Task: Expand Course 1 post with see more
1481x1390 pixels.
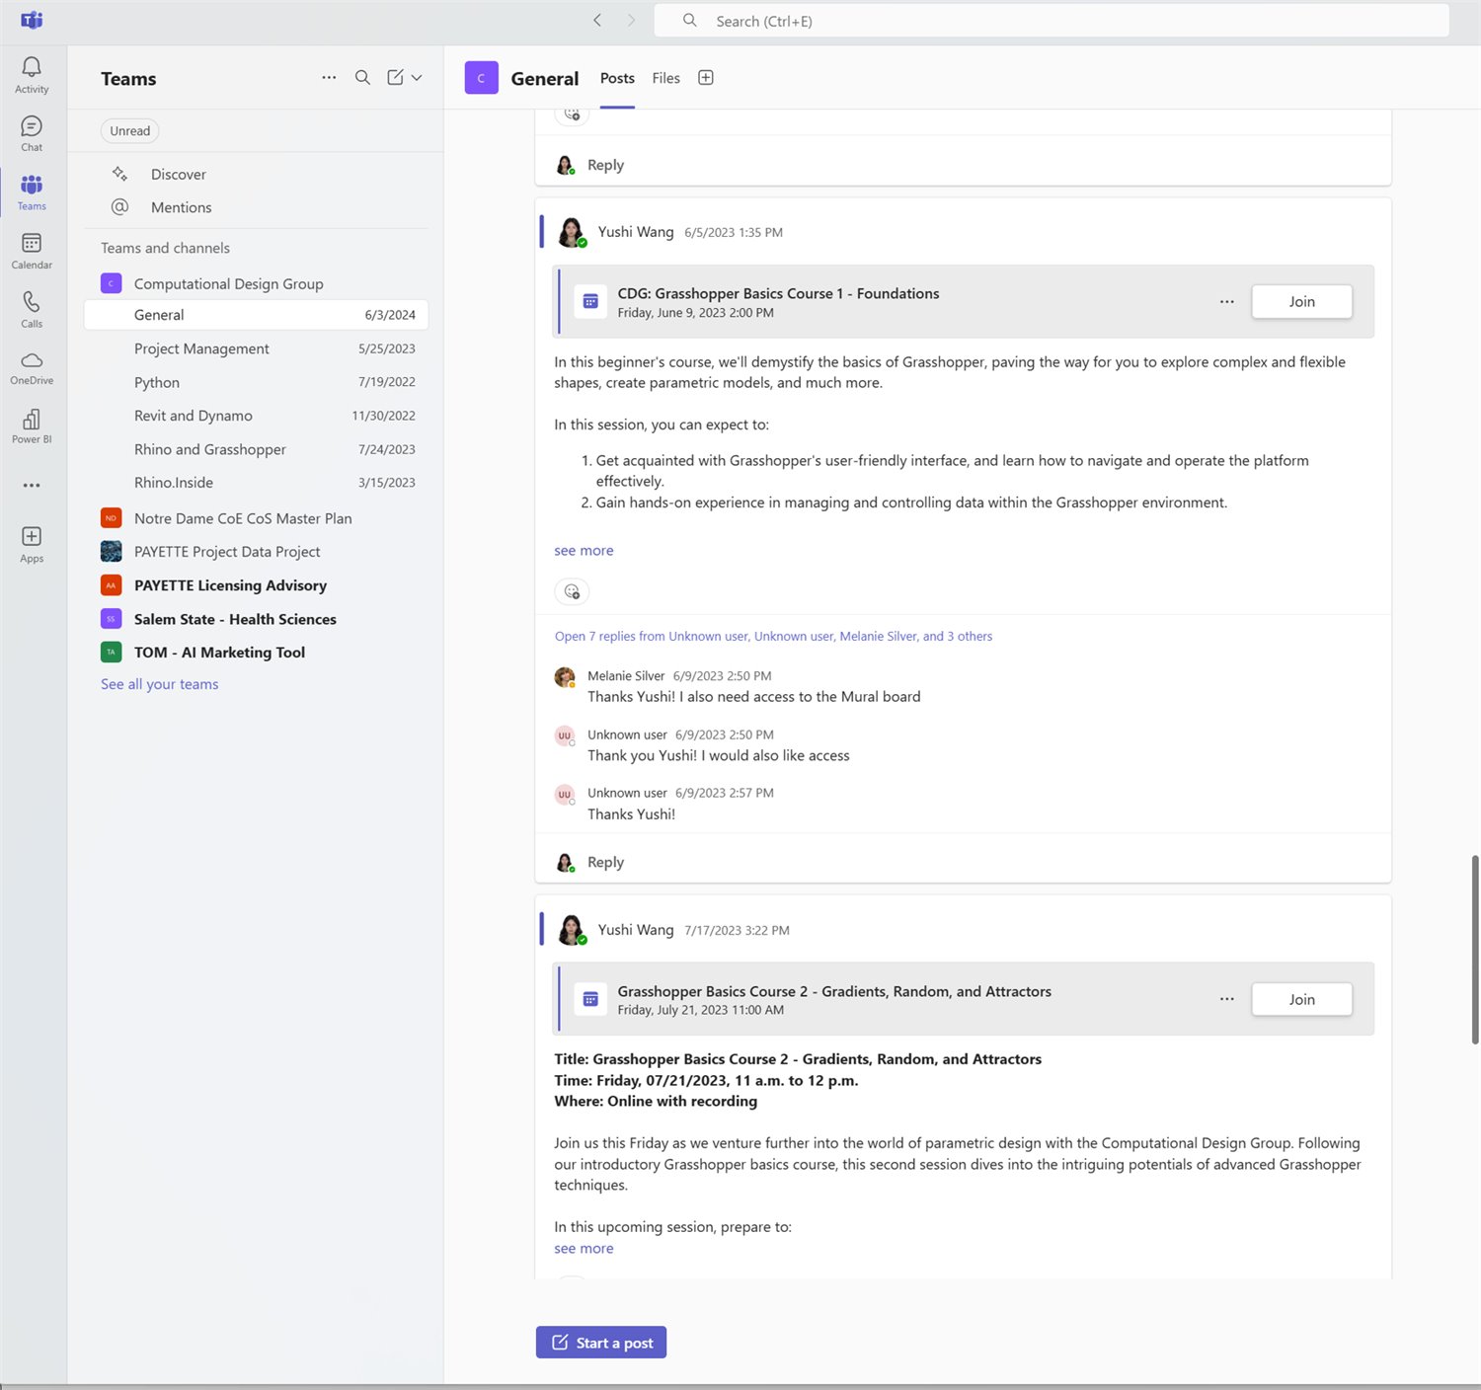Action: coord(584,551)
